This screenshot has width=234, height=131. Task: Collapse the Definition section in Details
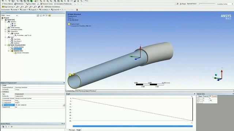click(1, 92)
